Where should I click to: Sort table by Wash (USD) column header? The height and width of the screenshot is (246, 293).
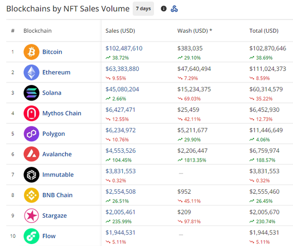194,31
